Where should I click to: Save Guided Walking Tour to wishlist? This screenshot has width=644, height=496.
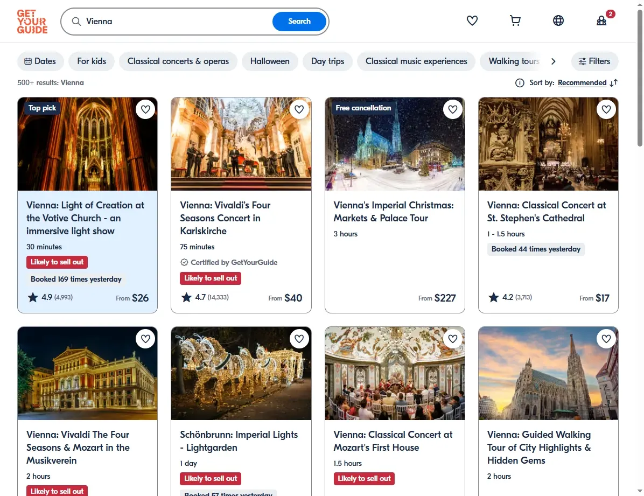pyautogui.click(x=606, y=339)
